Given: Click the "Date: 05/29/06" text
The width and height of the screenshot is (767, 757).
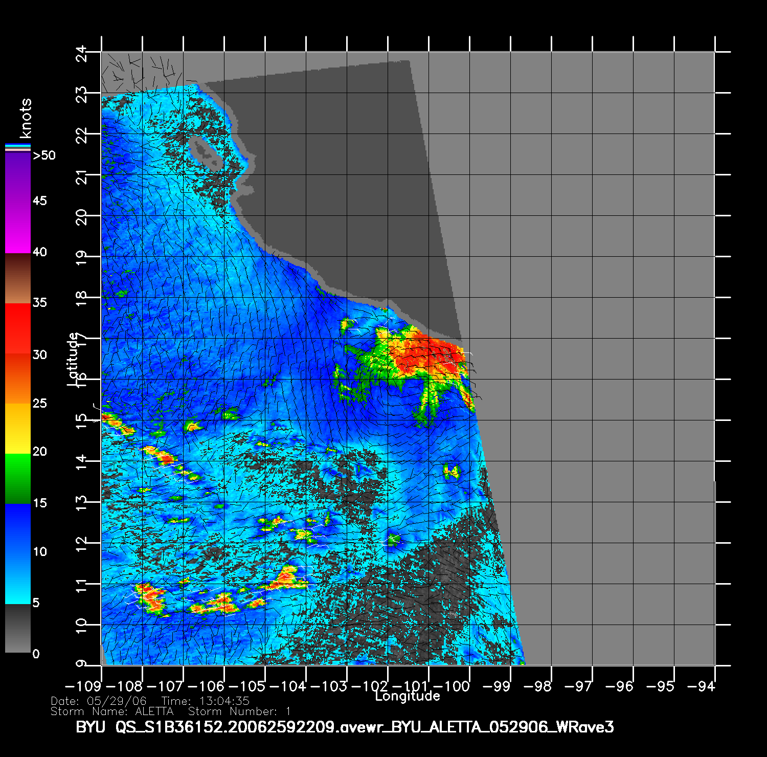Looking at the screenshot, I should tap(99, 701).
